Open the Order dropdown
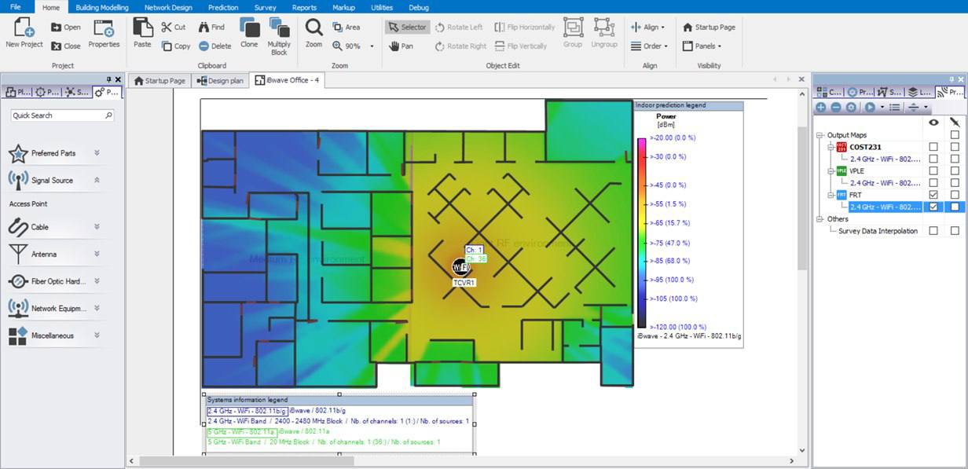 click(x=649, y=46)
